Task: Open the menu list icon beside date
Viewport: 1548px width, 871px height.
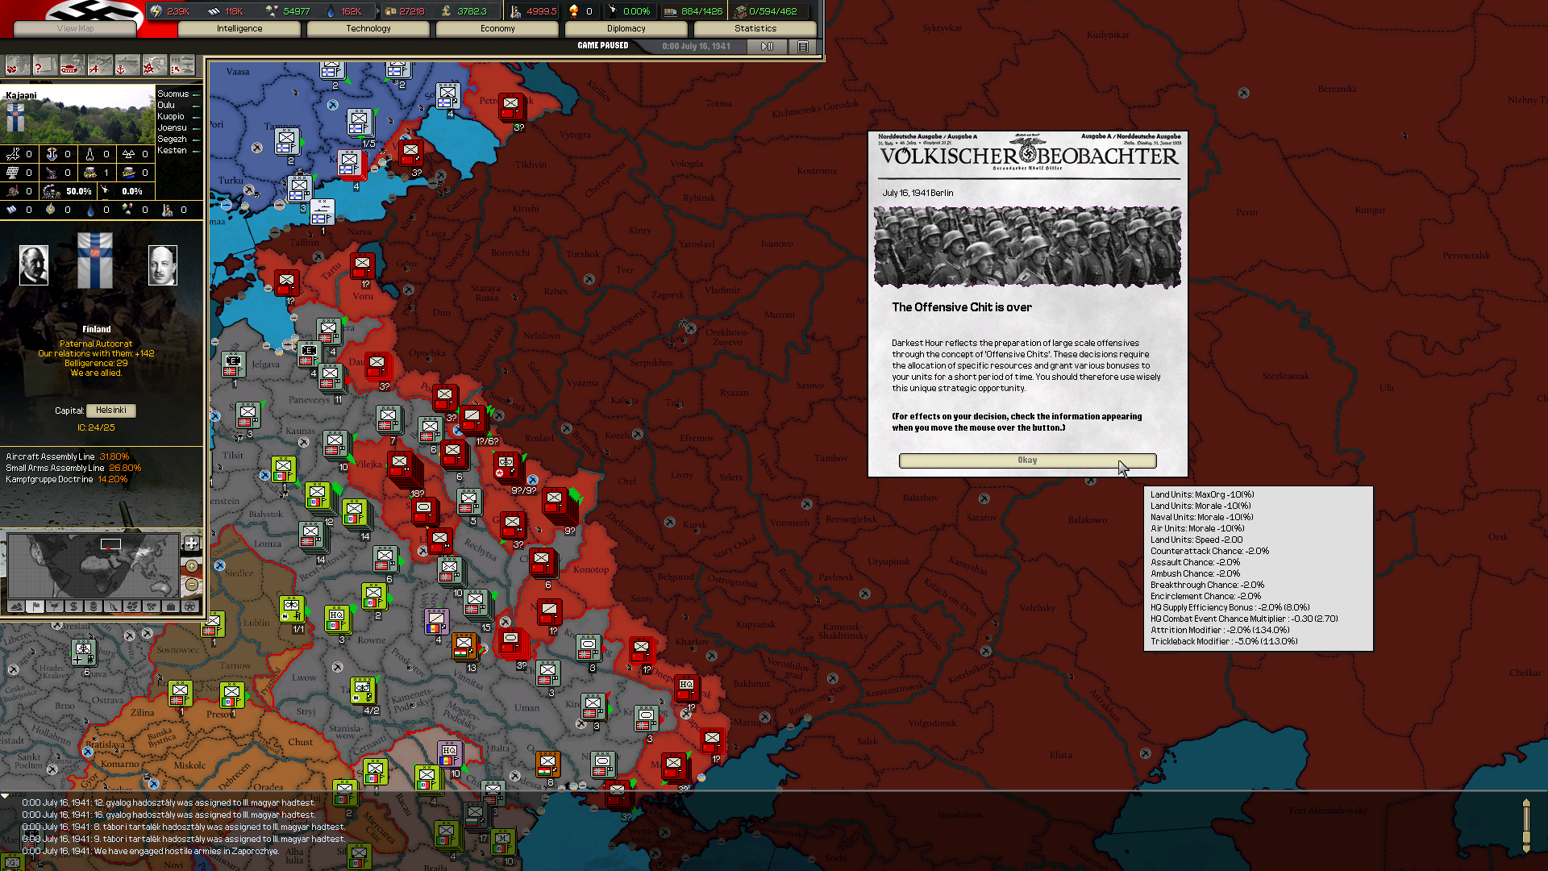Action: pyautogui.click(x=802, y=46)
